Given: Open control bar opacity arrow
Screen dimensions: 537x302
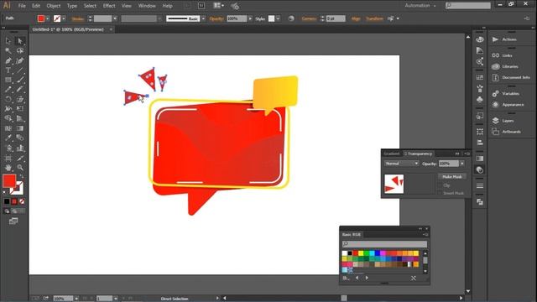Looking at the screenshot, I should [x=250, y=18].
